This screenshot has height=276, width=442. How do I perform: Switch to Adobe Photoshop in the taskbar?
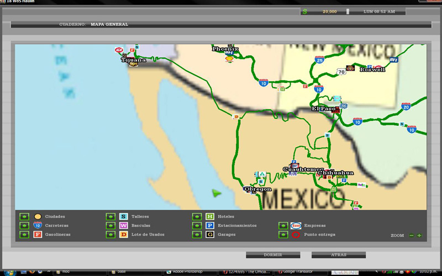[x=189, y=272]
